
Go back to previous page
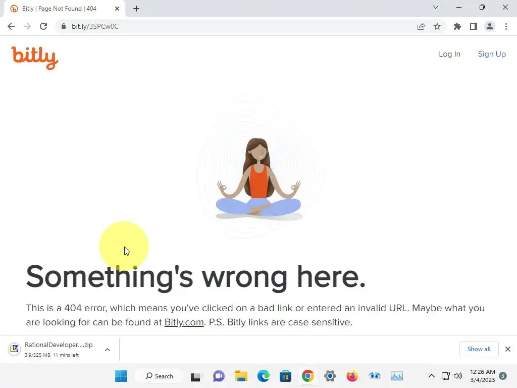coord(11,26)
